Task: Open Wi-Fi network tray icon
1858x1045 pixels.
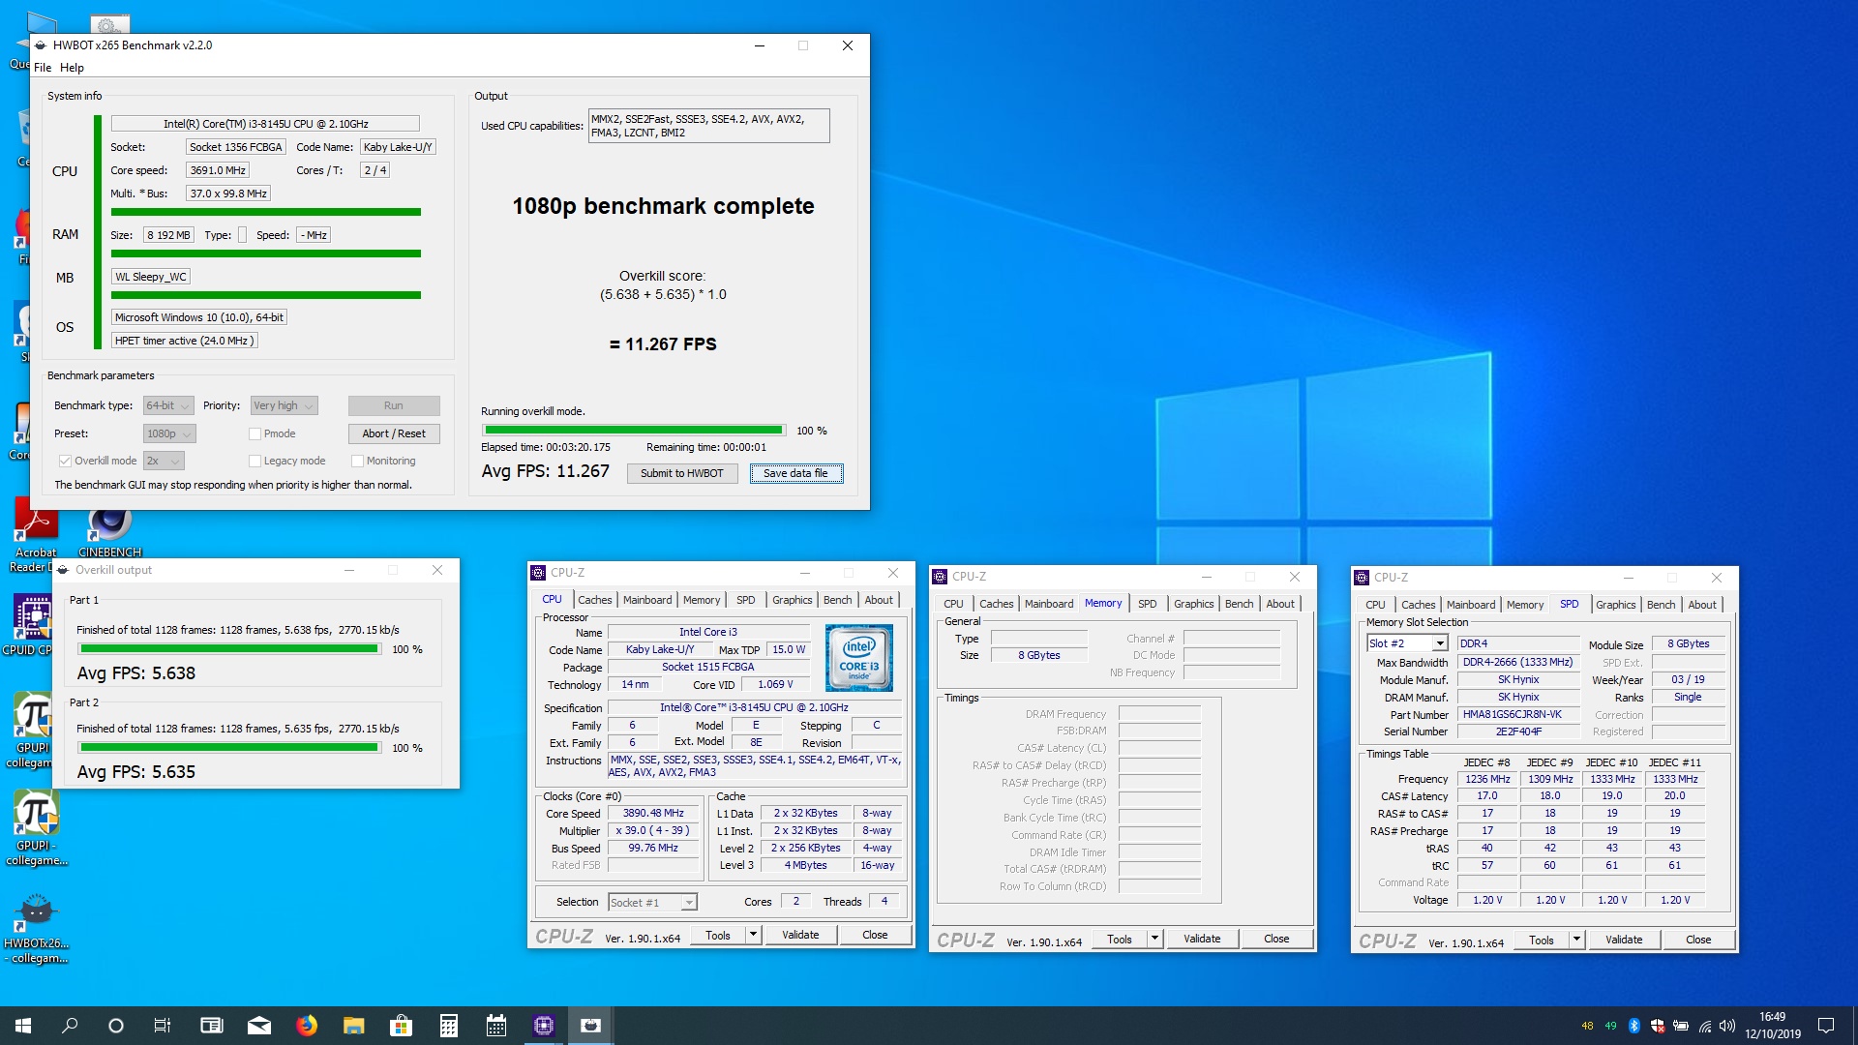Action: point(1704,1026)
